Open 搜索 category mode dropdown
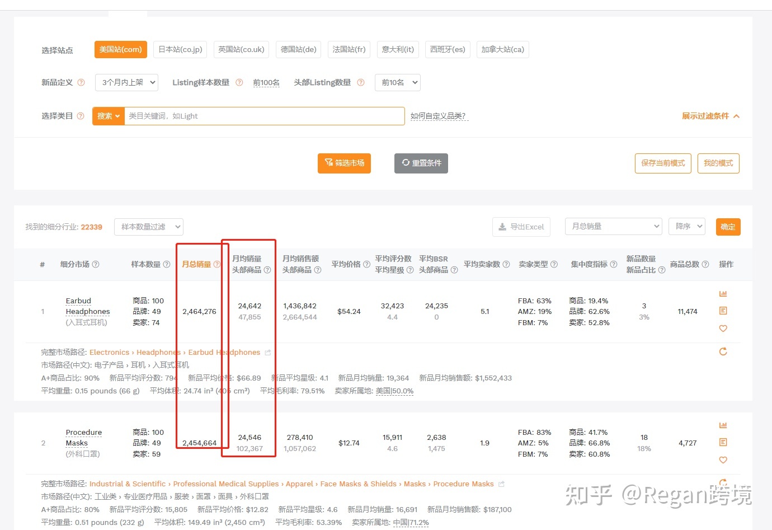772x530 pixels. 109,116
